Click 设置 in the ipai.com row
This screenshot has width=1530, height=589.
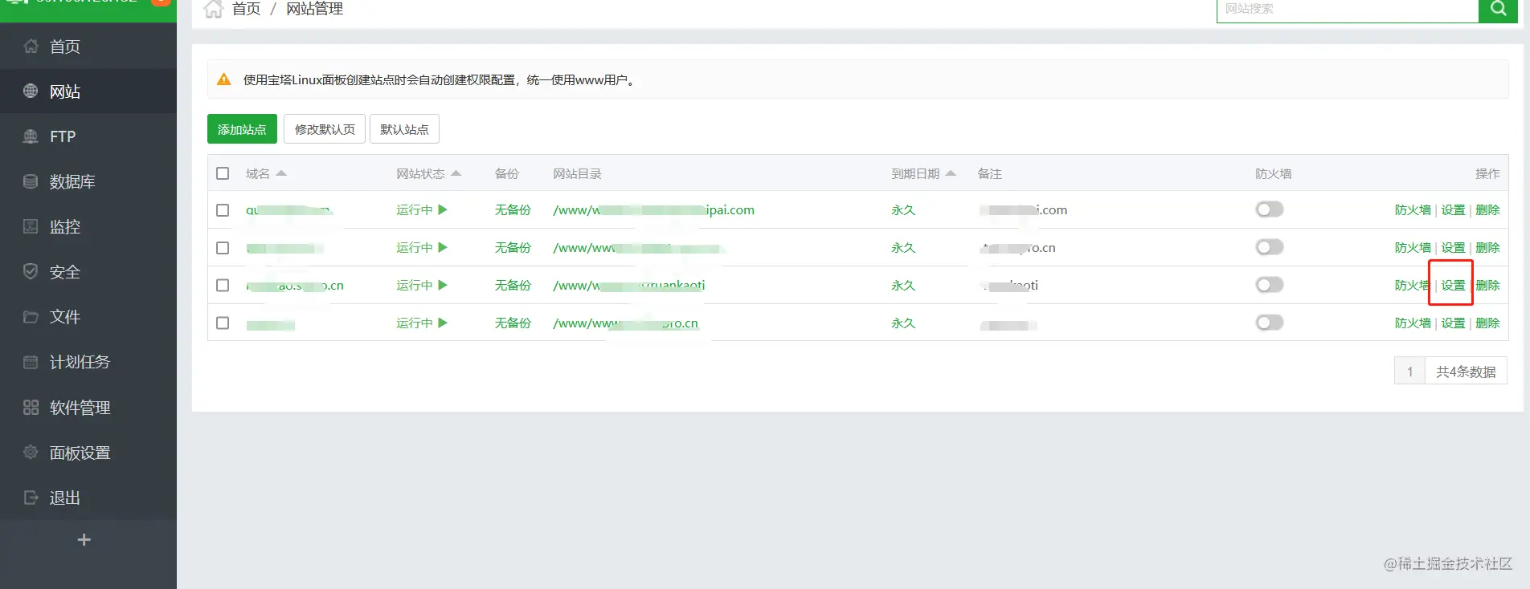(x=1453, y=209)
